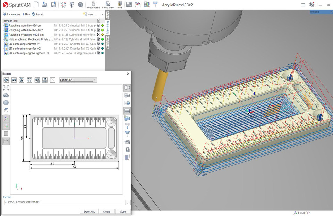Open the Dynamic view mode dropdown

tap(331, 12)
